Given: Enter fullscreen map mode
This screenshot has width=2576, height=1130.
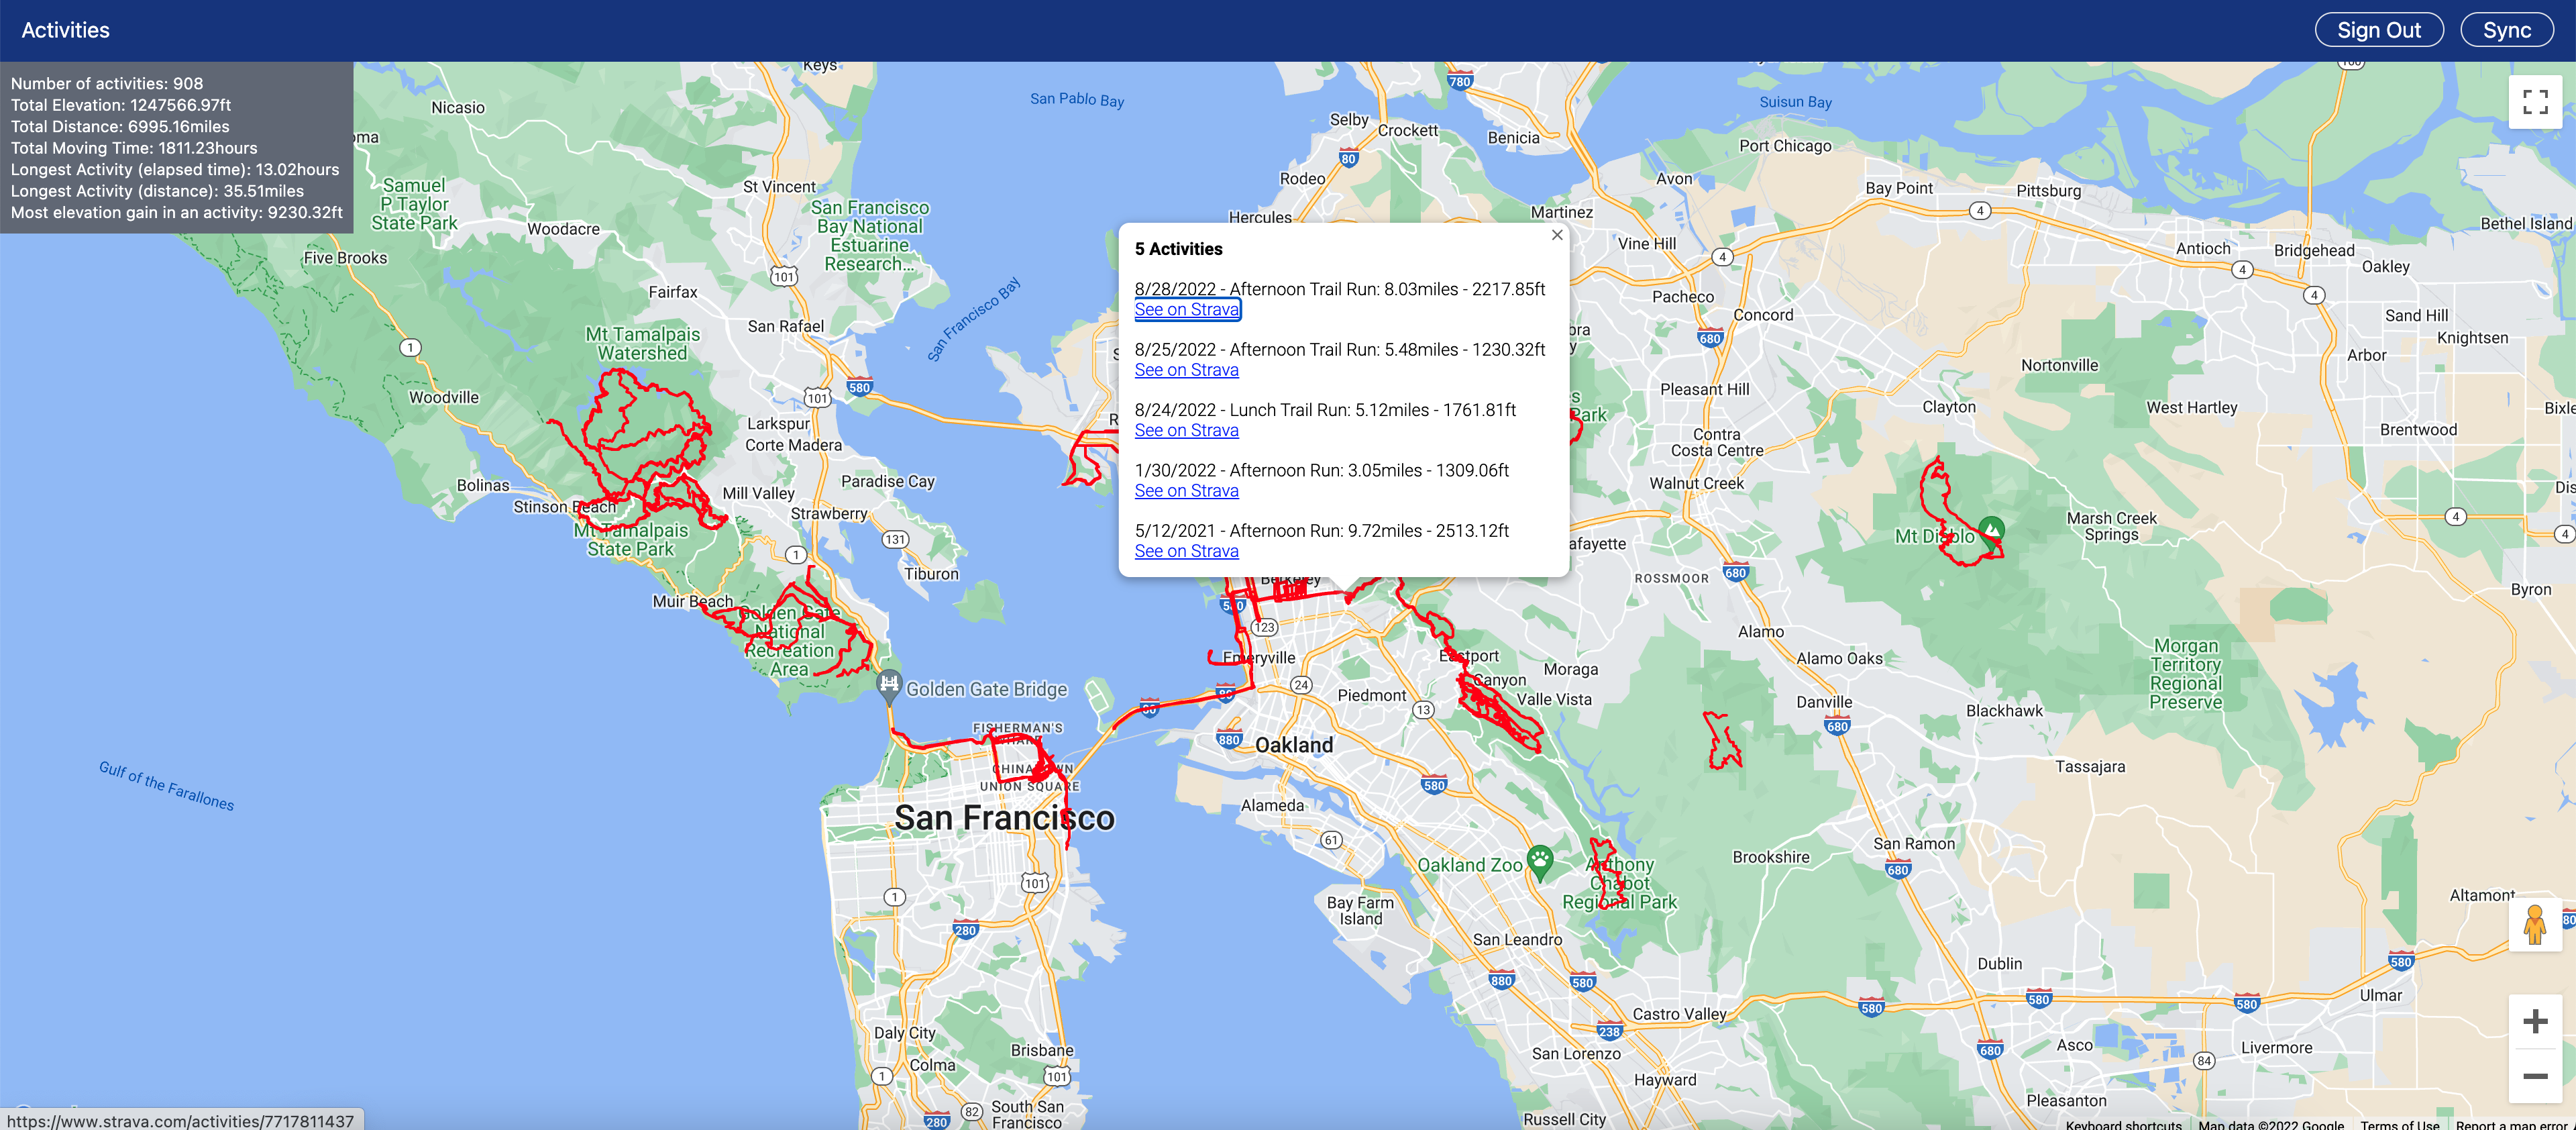Looking at the screenshot, I should click(2534, 102).
